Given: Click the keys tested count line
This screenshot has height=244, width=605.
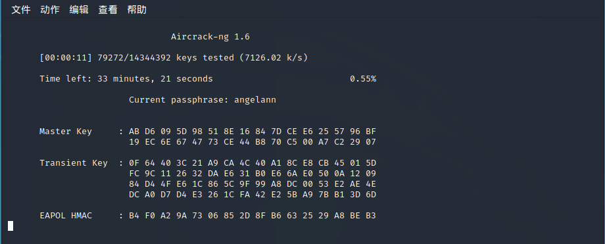Looking at the screenshot, I should [x=174, y=58].
